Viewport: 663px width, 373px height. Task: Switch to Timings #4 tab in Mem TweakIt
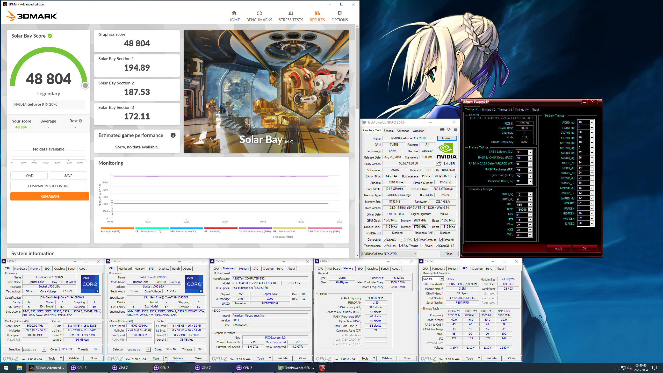522,110
